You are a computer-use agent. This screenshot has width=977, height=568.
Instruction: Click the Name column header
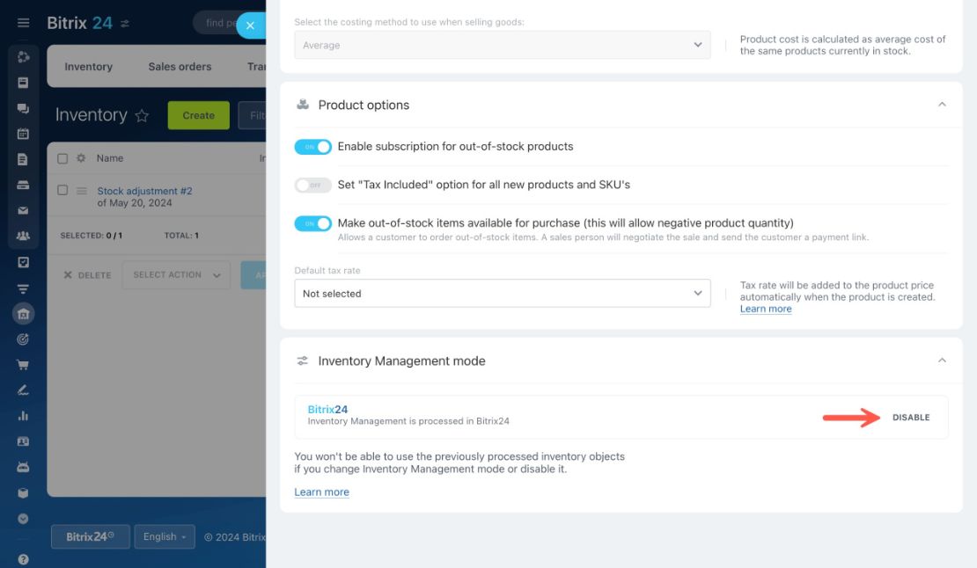click(x=110, y=158)
